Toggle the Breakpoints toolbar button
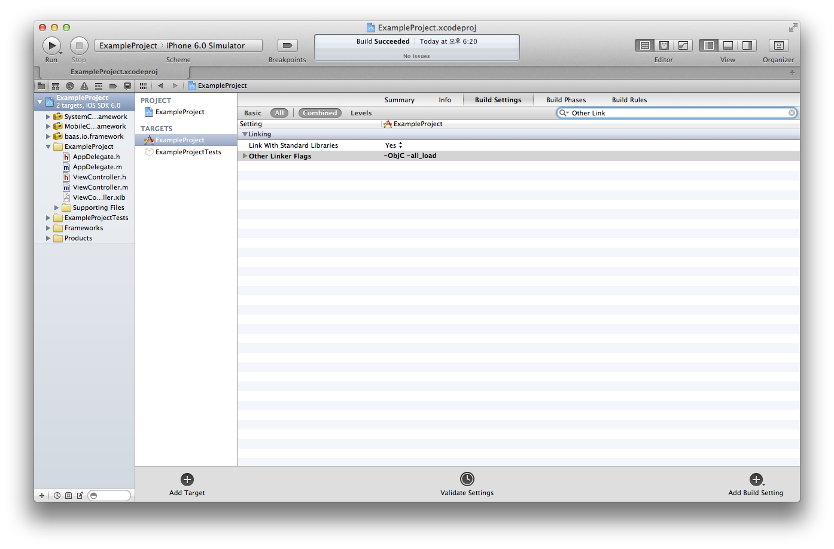This screenshot has height=549, width=834. click(x=288, y=45)
